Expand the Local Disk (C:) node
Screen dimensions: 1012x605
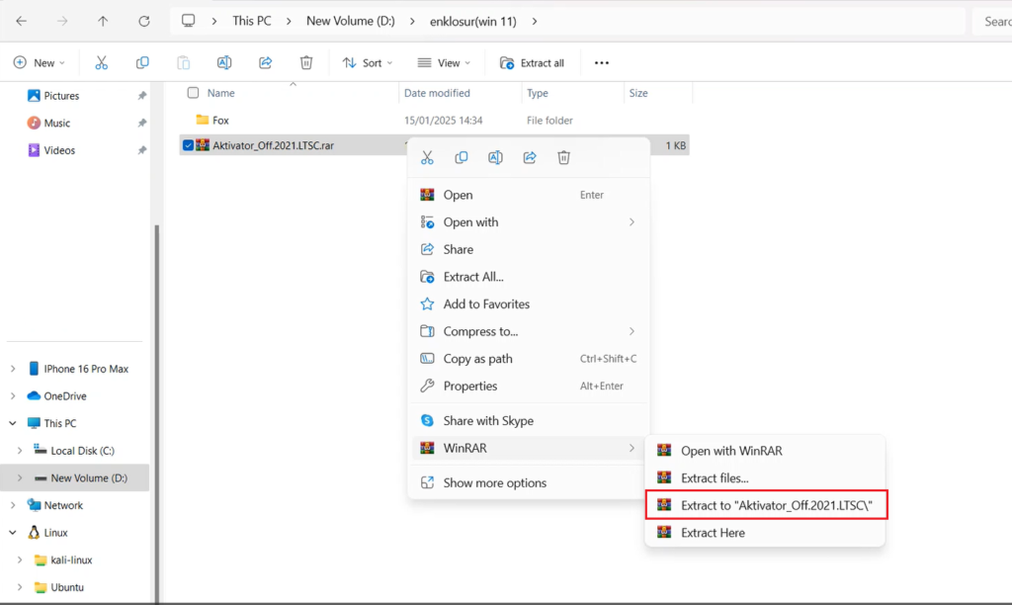[x=20, y=451]
